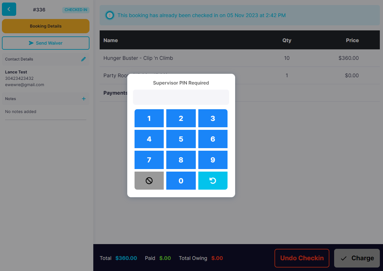Image resolution: width=383 pixels, height=271 pixels.
Task: Click the paper plane icon on Send Waiver
Action: point(31,43)
